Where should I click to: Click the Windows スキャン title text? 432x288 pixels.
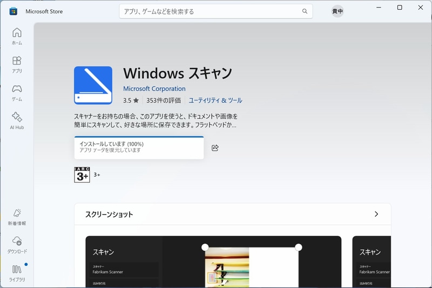(x=178, y=73)
